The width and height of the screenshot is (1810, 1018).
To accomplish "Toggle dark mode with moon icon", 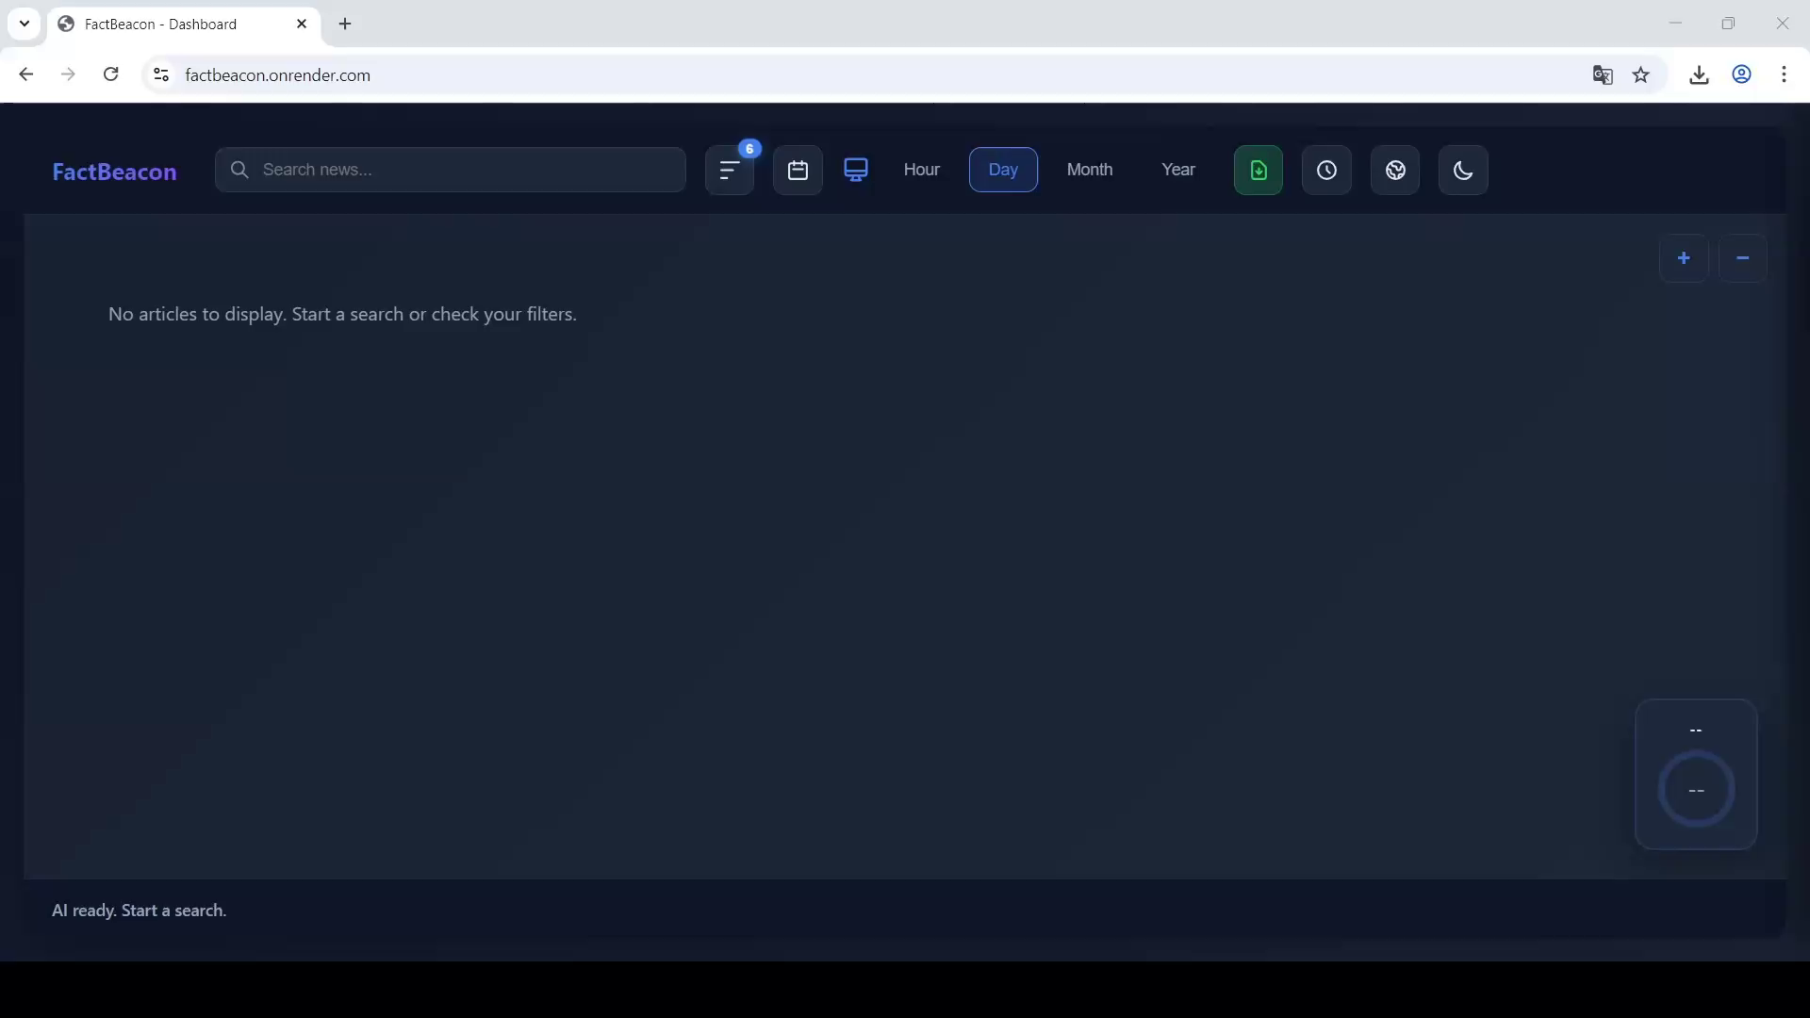I will (x=1463, y=171).
